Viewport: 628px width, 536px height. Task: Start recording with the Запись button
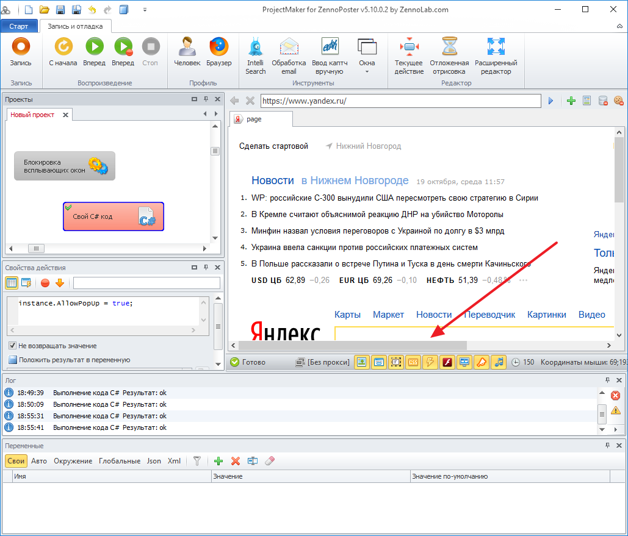coord(21,51)
